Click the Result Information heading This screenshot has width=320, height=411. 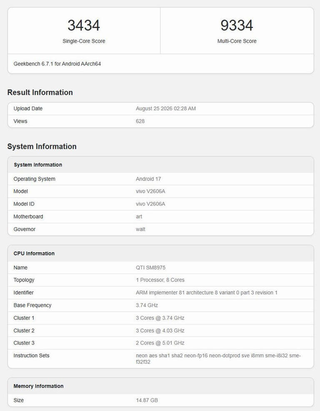(x=40, y=92)
